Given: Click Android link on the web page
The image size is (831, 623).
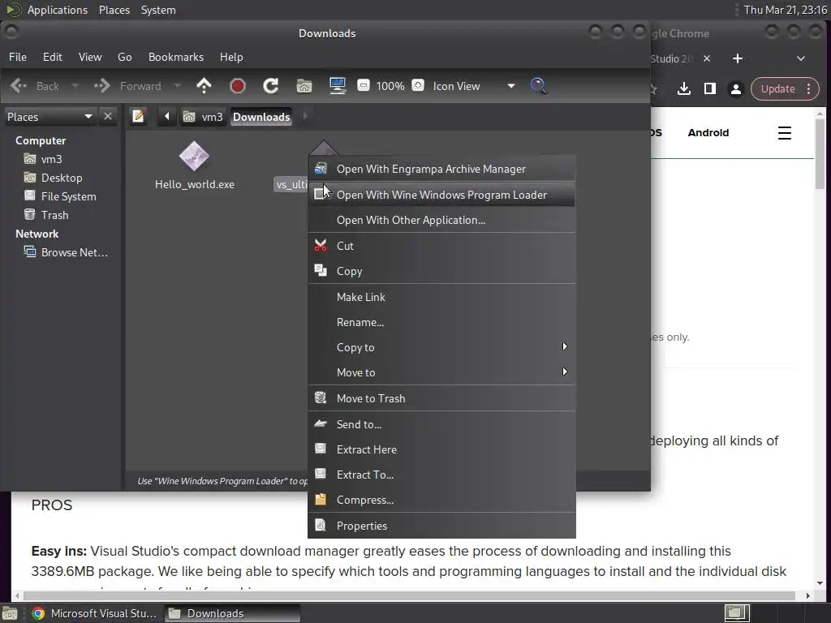Looking at the screenshot, I should coord(708,133).
